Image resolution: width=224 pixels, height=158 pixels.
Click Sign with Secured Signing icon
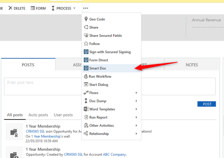[86, 52]
